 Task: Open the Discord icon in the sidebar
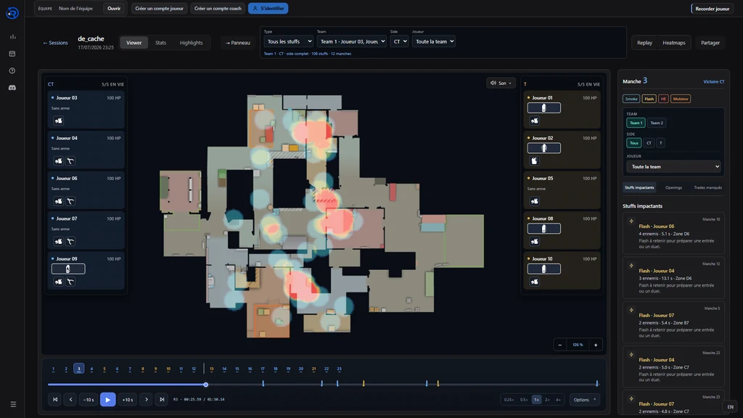[12, 88]
